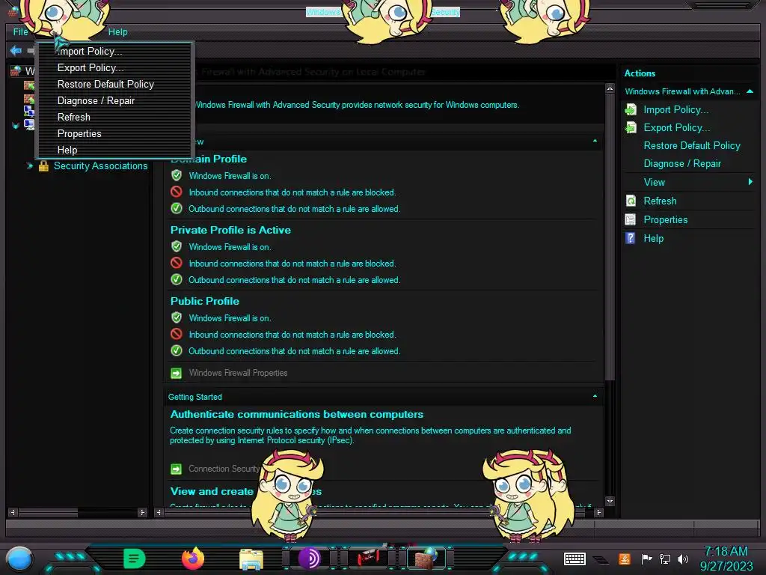The image size is (766, 575).
Task: Click the Authenticate communications between computers heading
Action: pyautogui.click(x=296, y=415)
